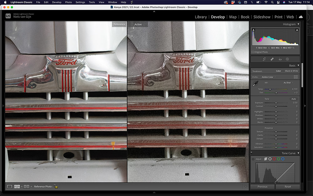Click the Clarity slider handle
The height and width of the screenshot is (196, 313).
pos(276,135)
